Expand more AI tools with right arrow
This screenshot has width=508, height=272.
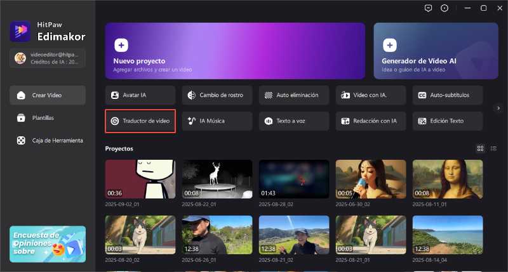[x=498, y=108]
